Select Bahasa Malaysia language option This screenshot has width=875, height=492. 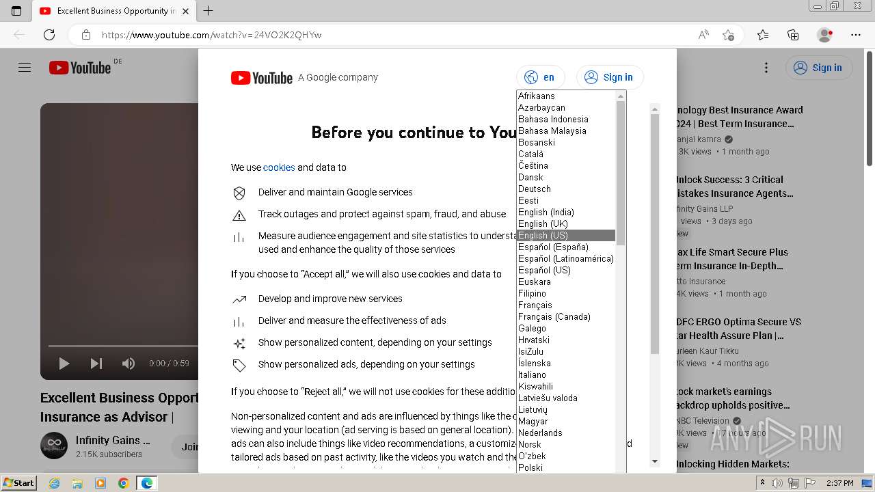566,131
